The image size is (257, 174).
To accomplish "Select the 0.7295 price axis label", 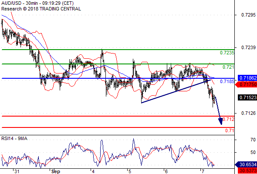I will point(248,15).
